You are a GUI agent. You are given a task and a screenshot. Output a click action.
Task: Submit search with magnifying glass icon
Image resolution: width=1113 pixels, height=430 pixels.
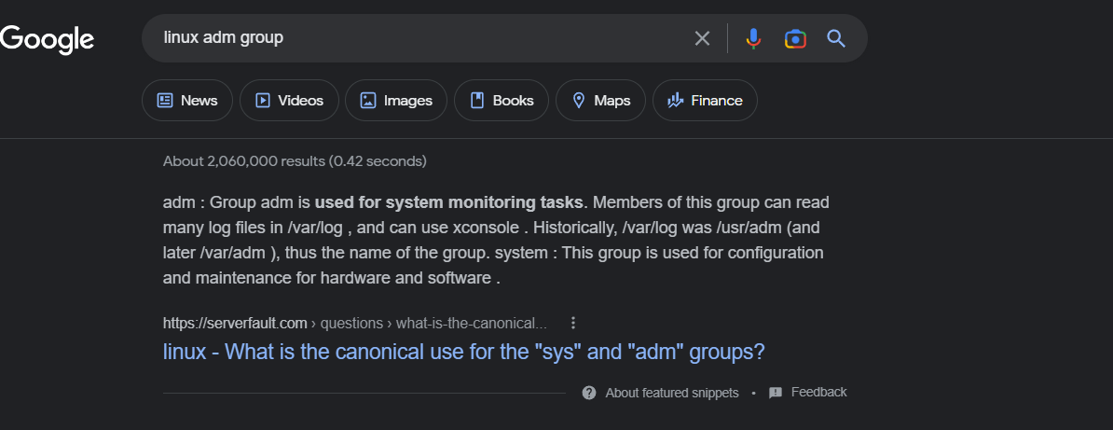tap(836, 38)
